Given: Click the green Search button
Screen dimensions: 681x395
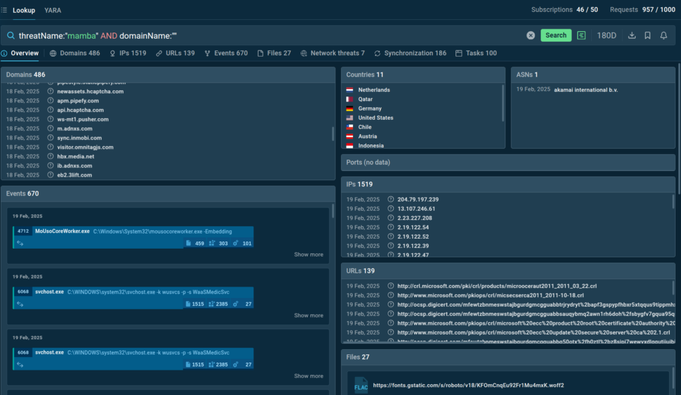Looking at the screenshot, I should point(556,35).
